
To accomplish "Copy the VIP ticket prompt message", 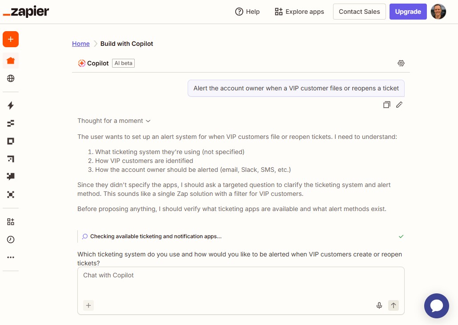I will pos(386,105).
